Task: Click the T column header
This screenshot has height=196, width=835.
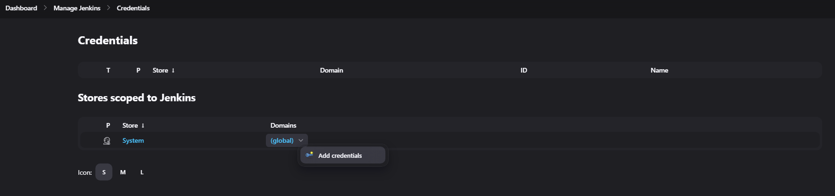Action: coord(108,70)
